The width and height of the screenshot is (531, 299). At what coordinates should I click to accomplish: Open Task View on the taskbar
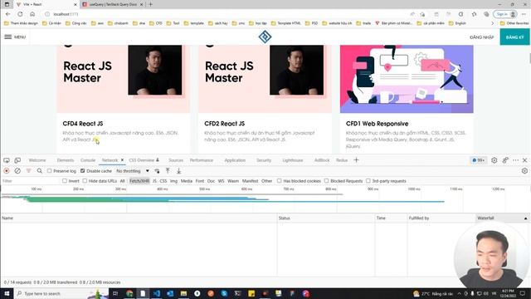115,293
